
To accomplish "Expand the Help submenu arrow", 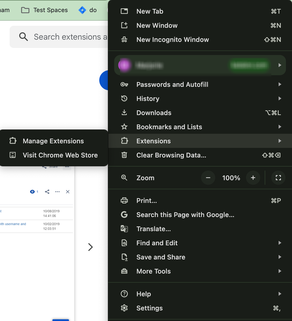I will pos(280,294).
